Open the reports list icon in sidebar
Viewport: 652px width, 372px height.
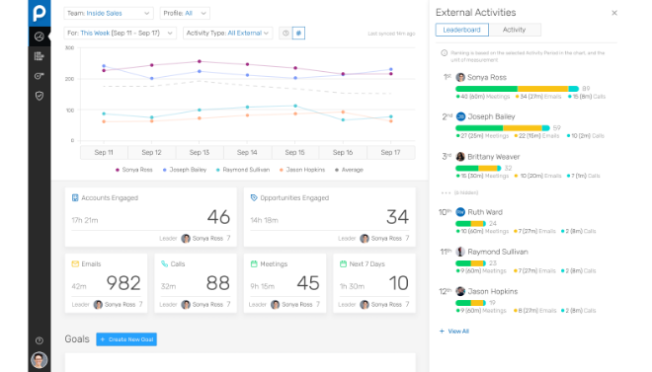coord(40,56)
